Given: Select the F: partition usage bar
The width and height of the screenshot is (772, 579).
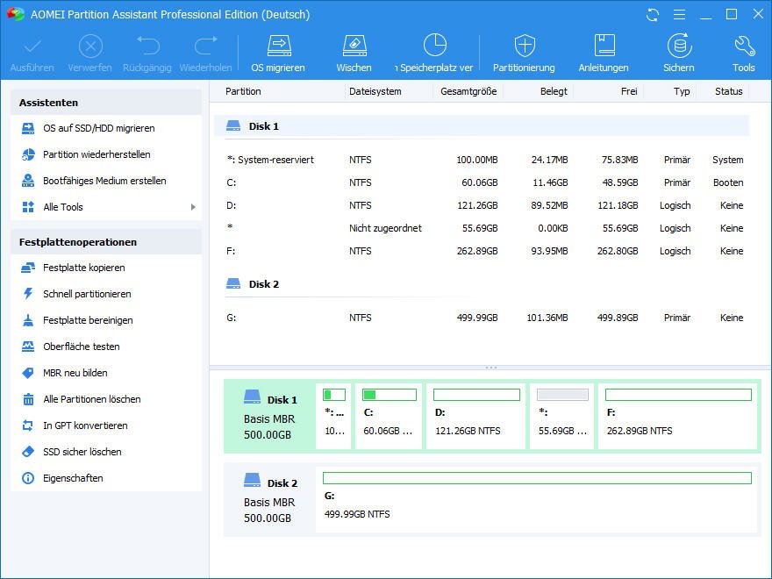Looking at the screenshot, I should tap(678, 396).
